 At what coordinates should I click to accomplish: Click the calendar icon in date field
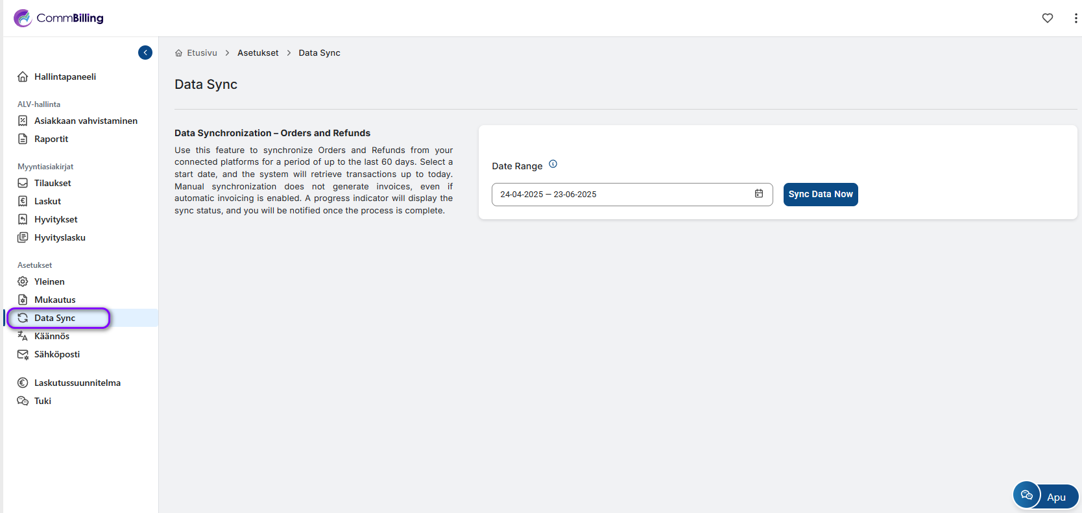[x=758, y=194]
